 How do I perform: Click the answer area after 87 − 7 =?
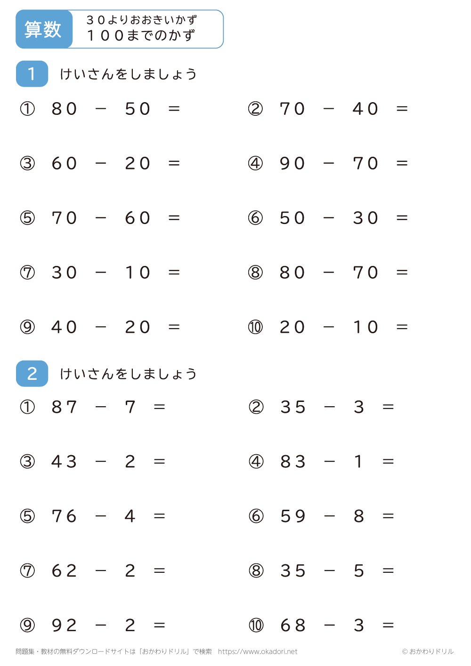pos(198,407)
